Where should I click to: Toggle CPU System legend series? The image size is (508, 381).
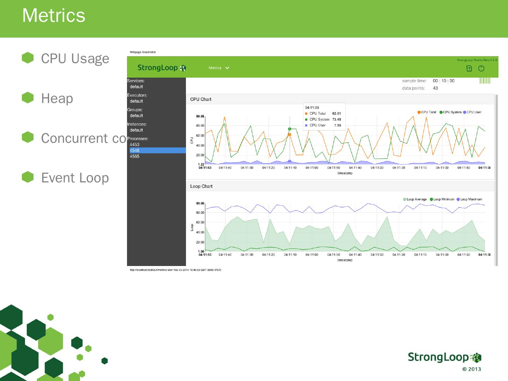(x=450, y=112)
